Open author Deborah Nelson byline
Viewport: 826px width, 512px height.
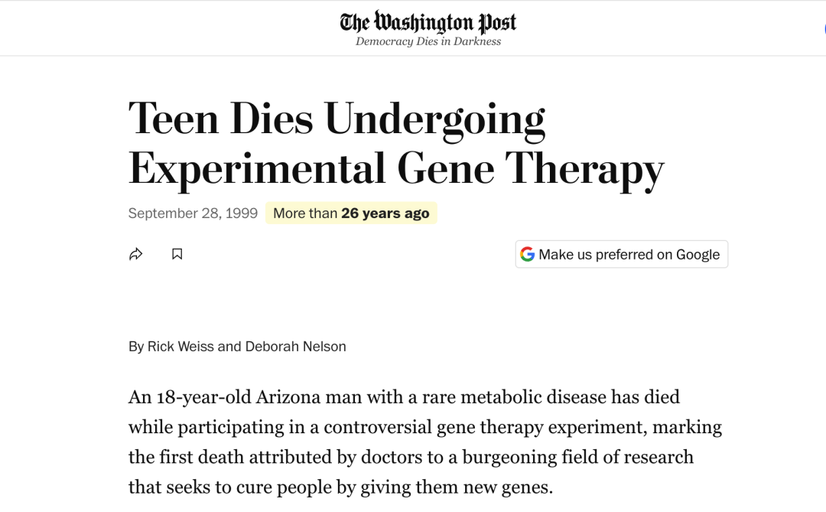tap(295, 347)
